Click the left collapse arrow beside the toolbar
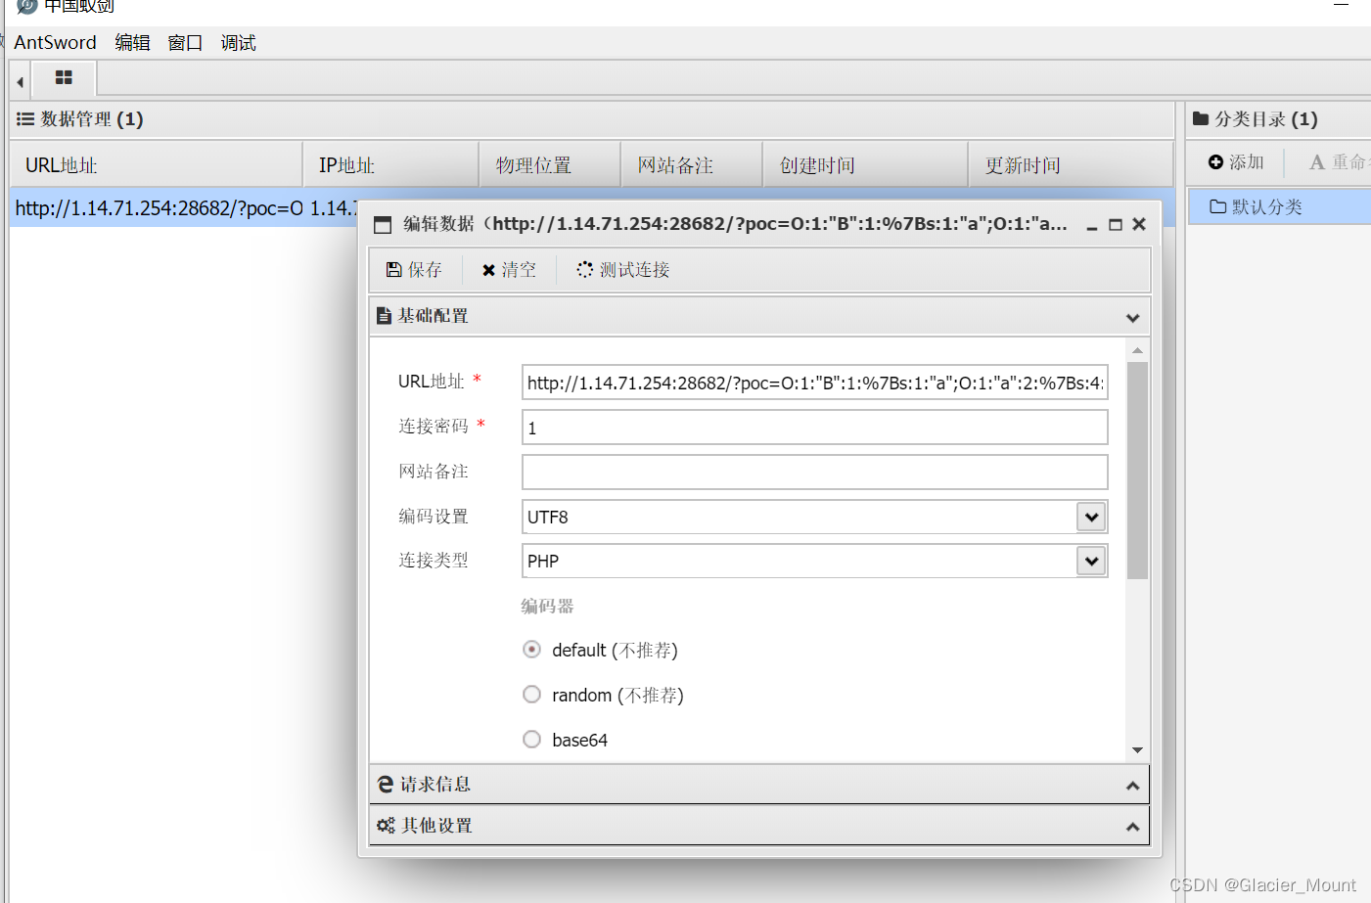This screenshot has height=903, width=1371. coord(18,81)
